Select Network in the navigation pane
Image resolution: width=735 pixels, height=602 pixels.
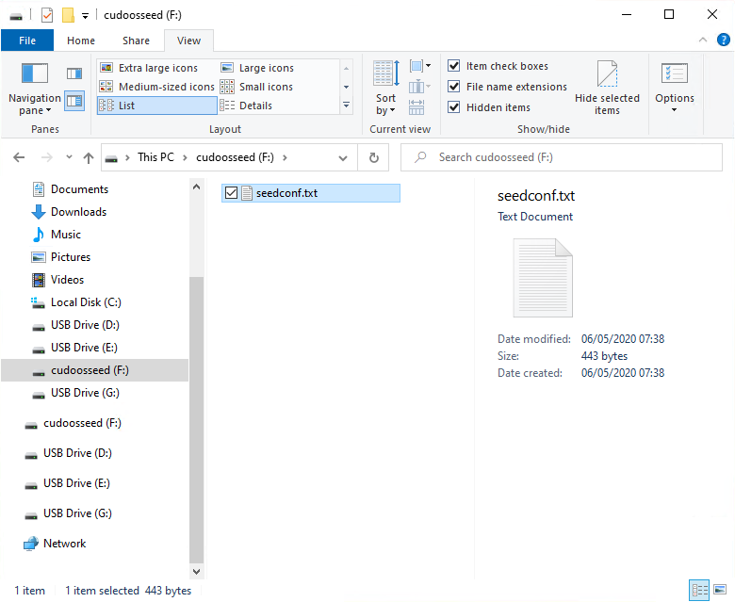[x=64, y=544]
